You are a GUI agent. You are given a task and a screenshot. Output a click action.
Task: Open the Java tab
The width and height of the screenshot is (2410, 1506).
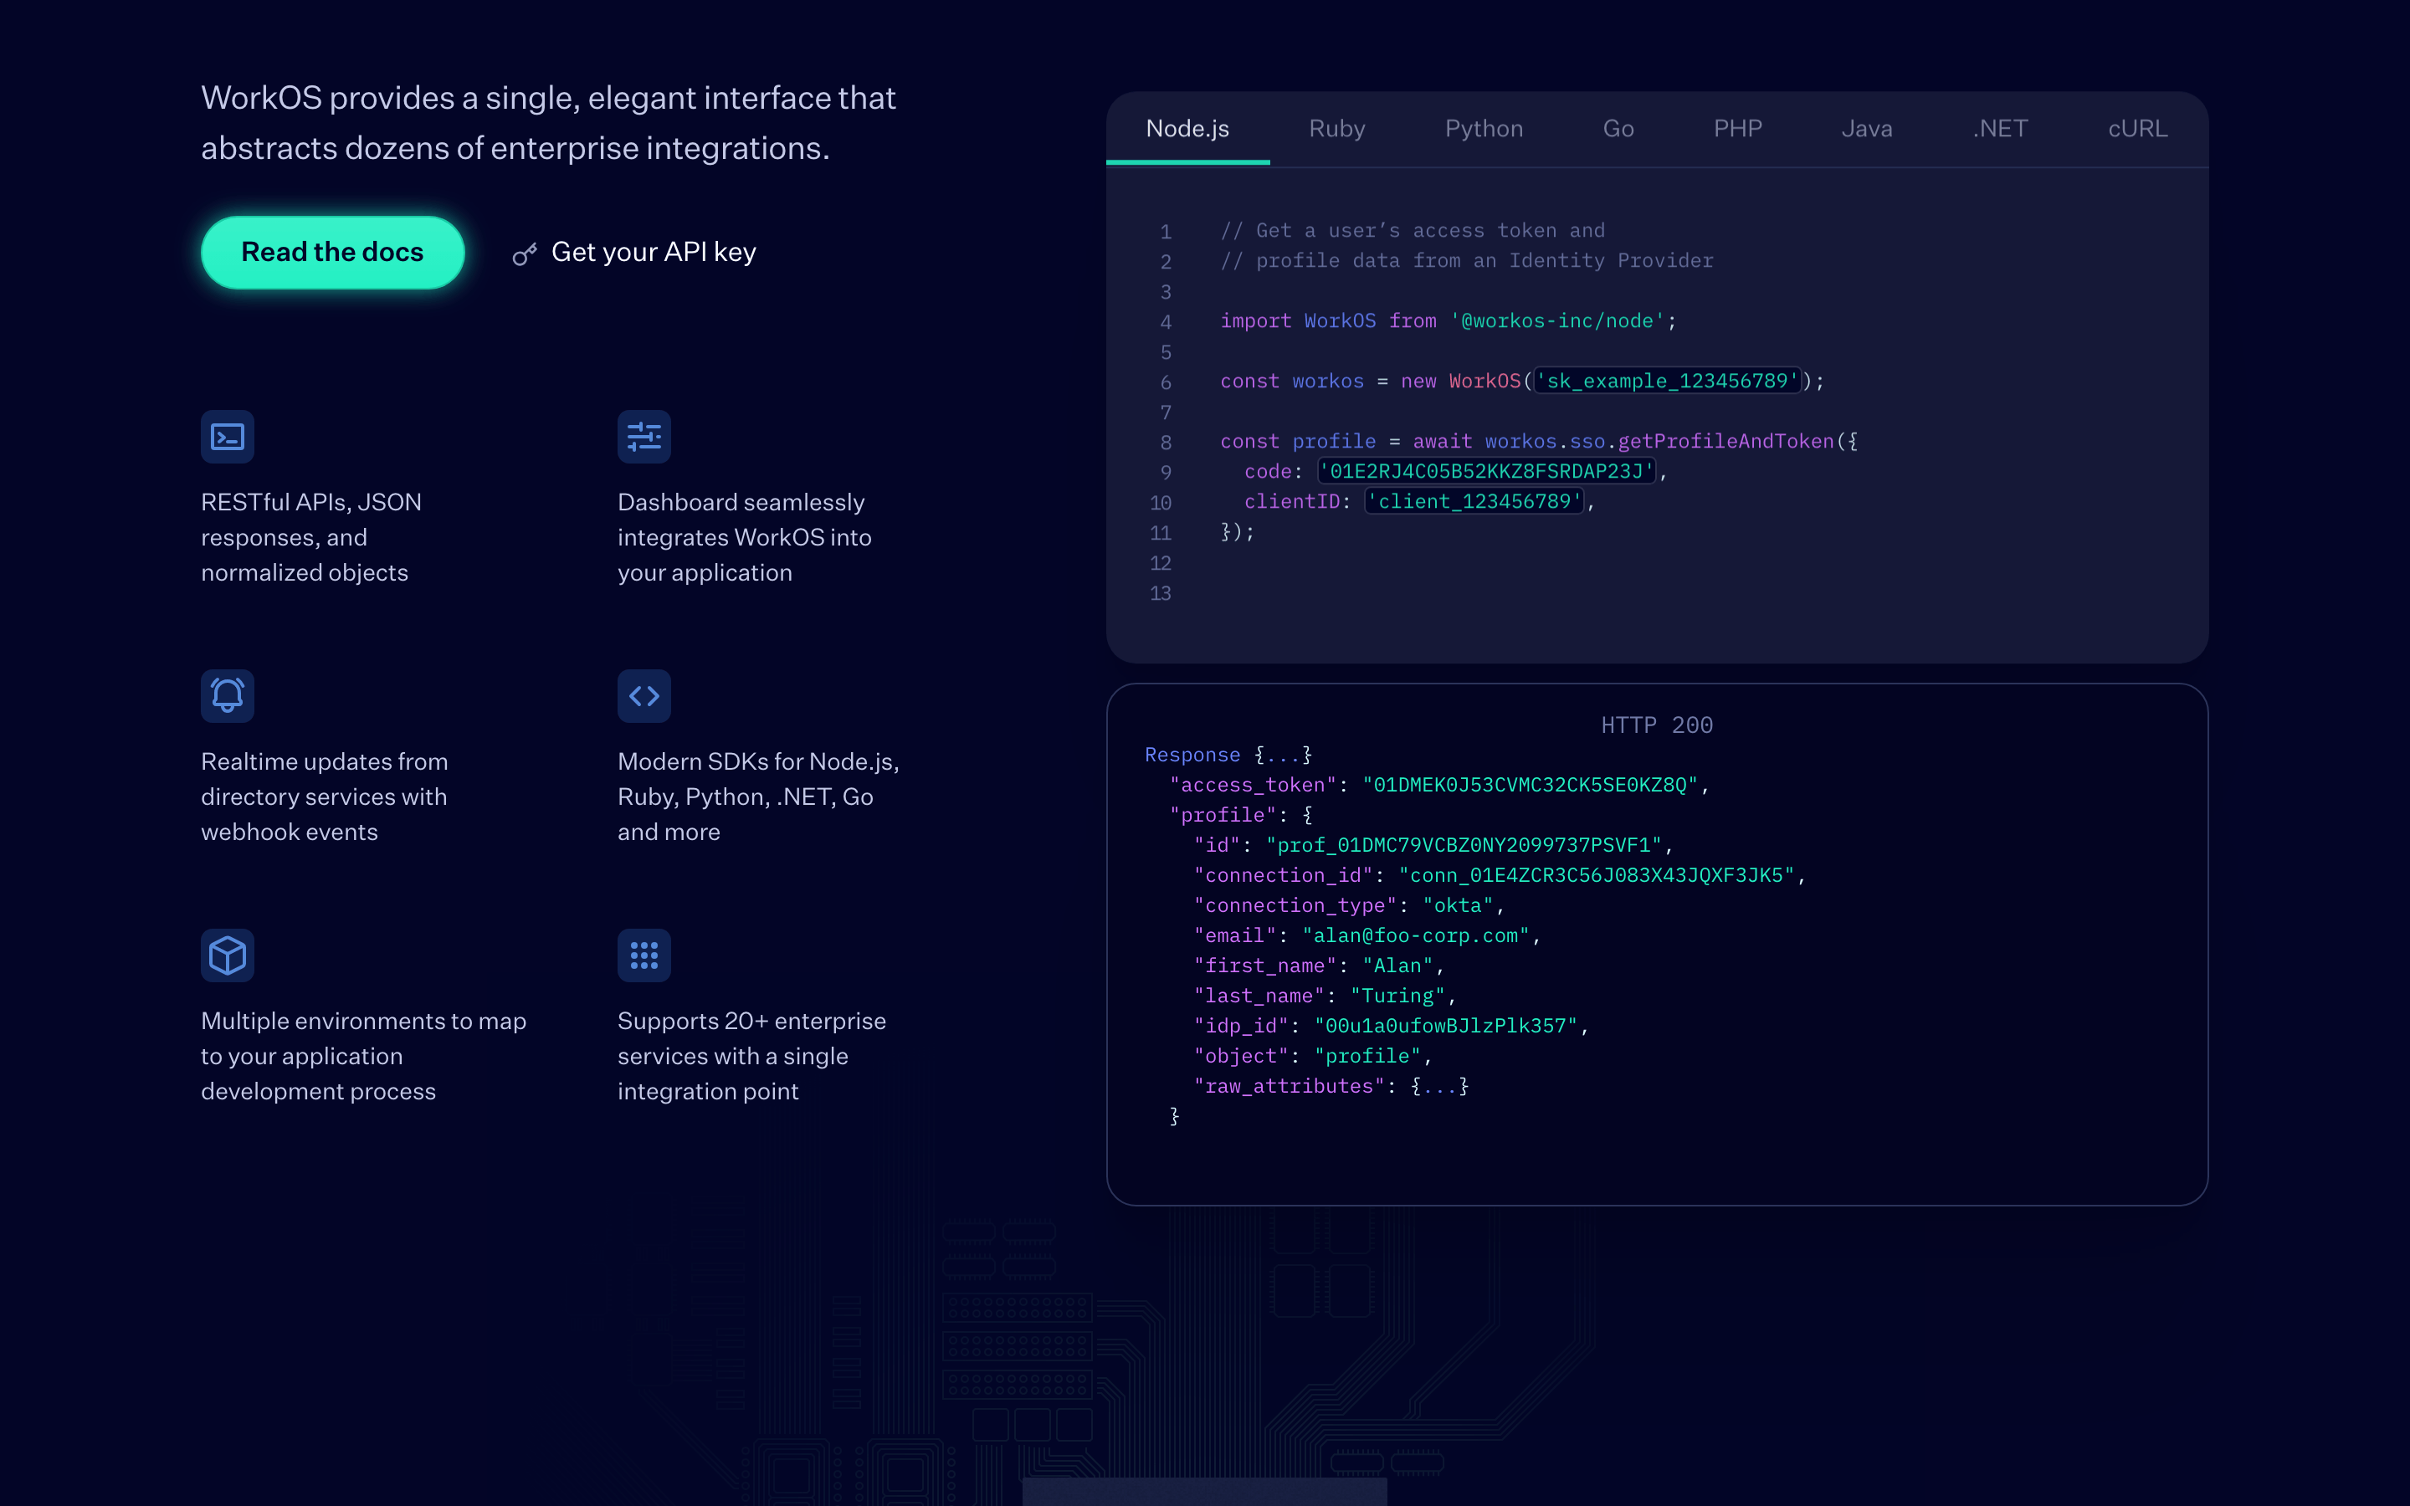point(1866,129)
